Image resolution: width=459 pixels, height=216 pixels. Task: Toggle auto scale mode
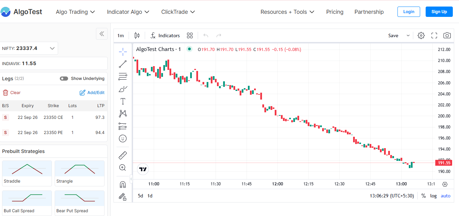point(446,196)
